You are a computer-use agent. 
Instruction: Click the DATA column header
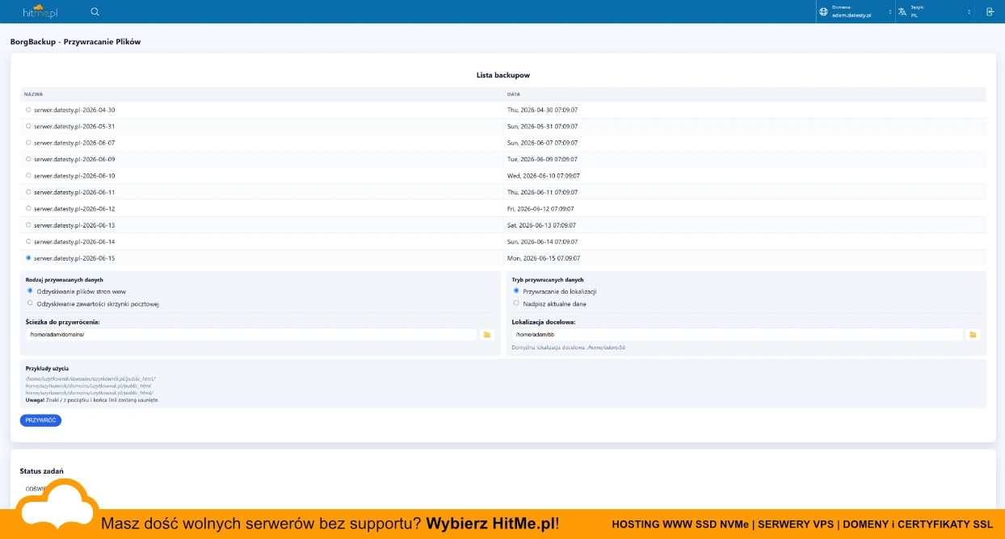(514, 94)
